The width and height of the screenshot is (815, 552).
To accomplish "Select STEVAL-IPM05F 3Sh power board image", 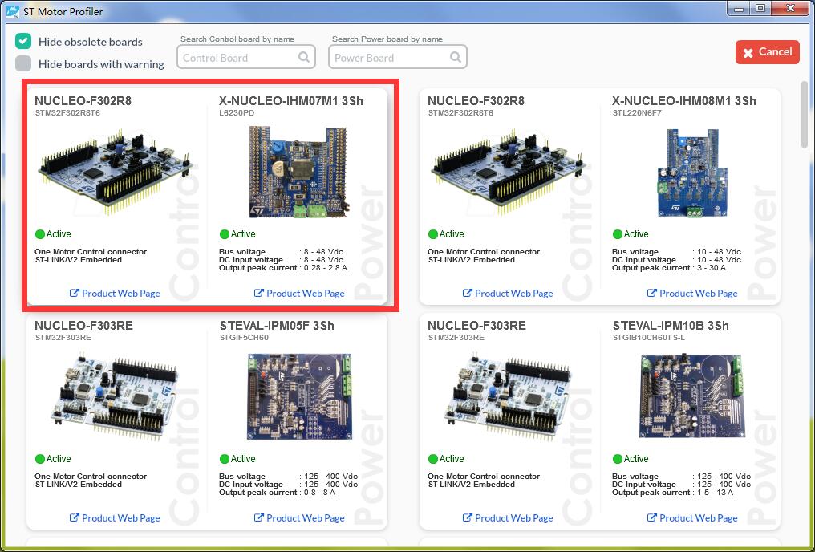I will [300, 396].
